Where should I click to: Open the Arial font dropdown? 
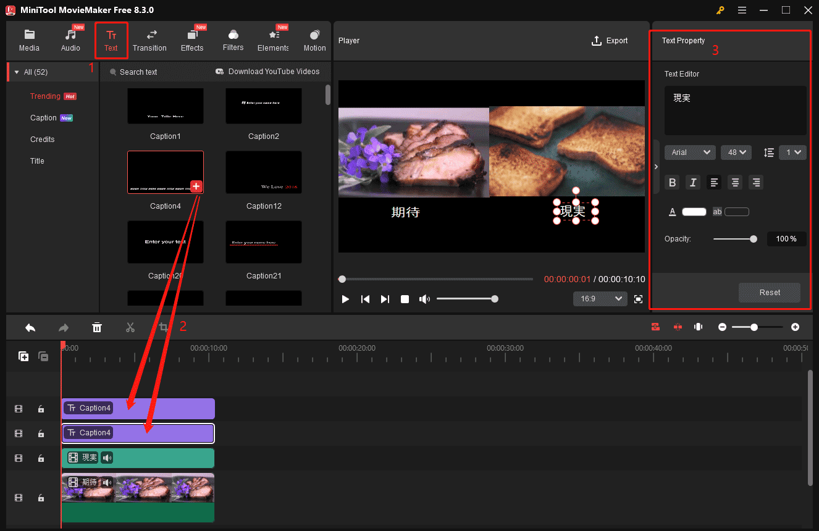coord(690,153)
